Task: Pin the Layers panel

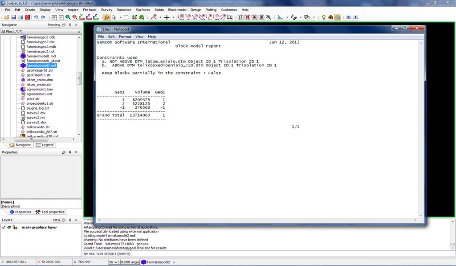Action: click(x=70, y=220)
